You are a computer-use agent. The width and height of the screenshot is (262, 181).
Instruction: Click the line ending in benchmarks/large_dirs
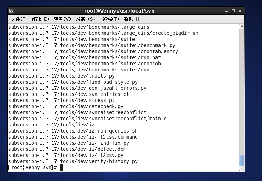click(x=79, y=27)
